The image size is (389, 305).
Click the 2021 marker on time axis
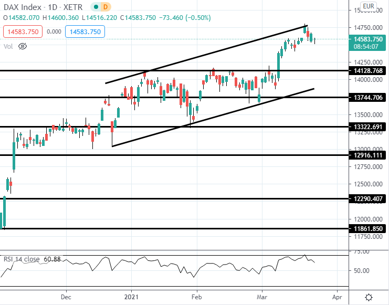click(131, 297)
